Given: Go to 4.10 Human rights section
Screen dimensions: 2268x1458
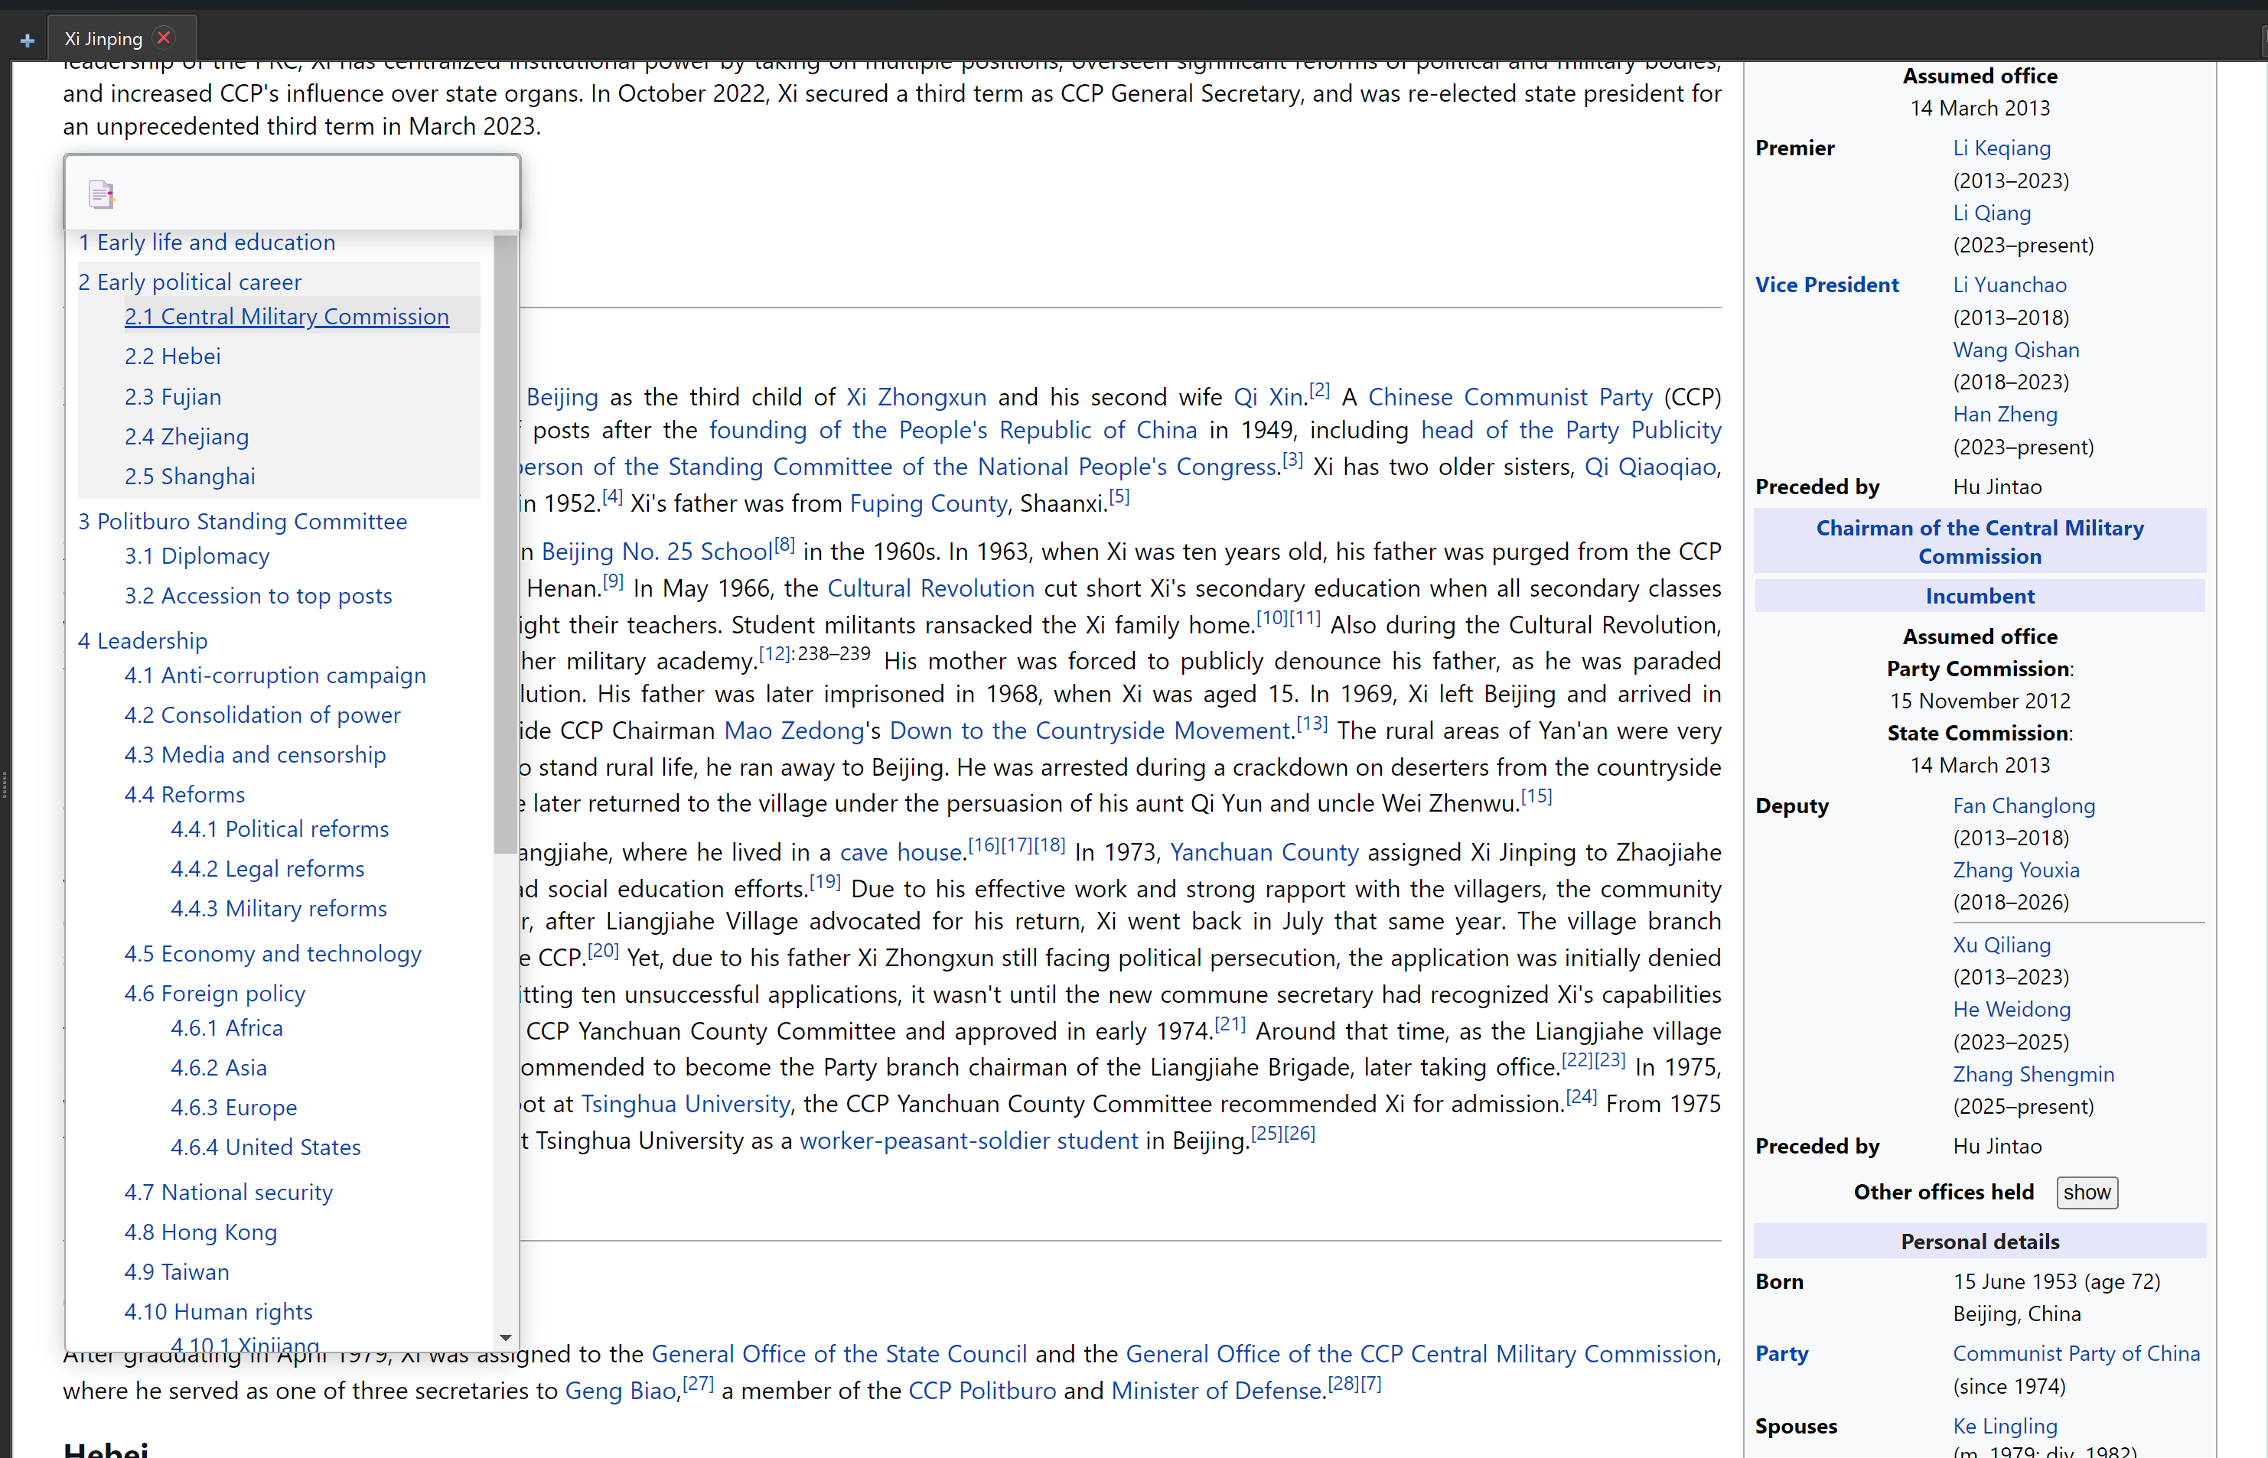Looking at the screenshot, I should (218, 1311).
